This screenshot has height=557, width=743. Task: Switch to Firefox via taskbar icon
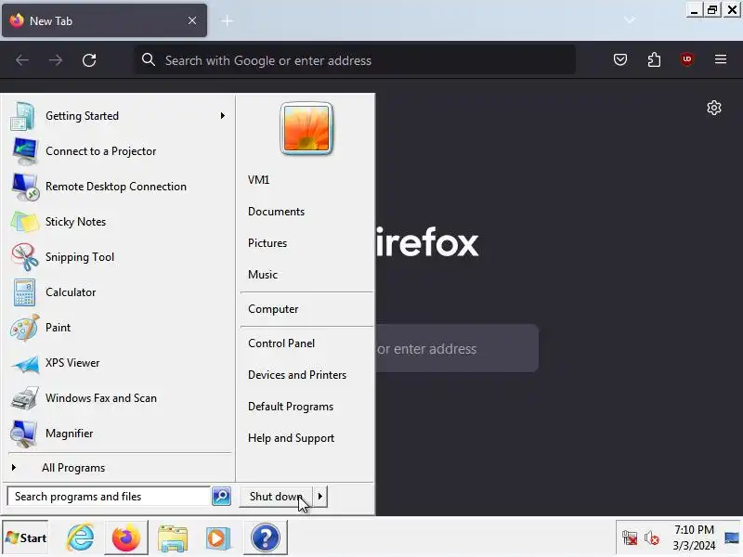(x=126, y=538)
